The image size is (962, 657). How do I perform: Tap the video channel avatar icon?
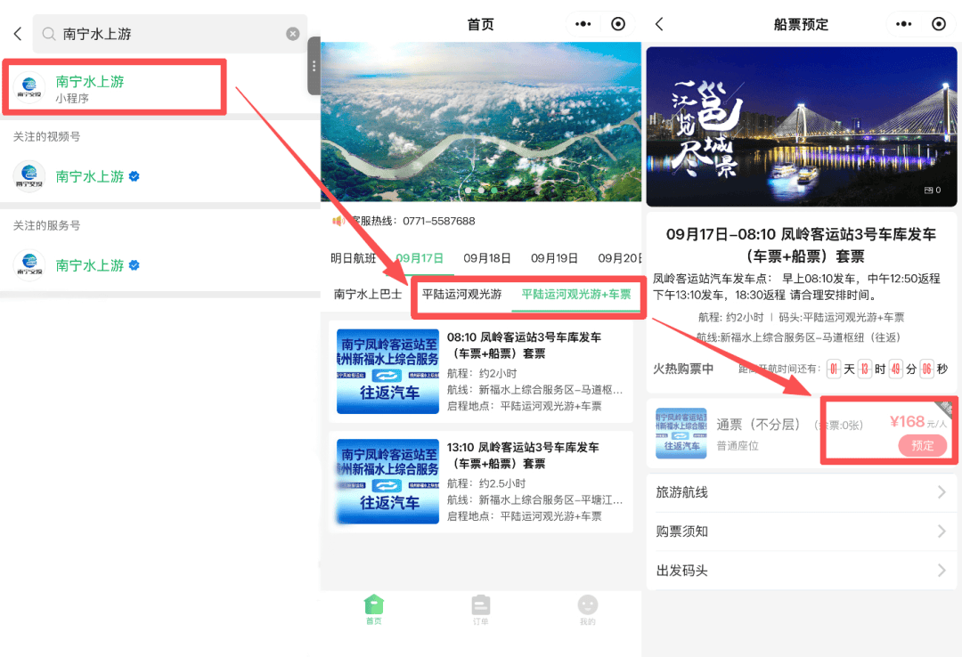pyautogui.click(x=29, y=176)
